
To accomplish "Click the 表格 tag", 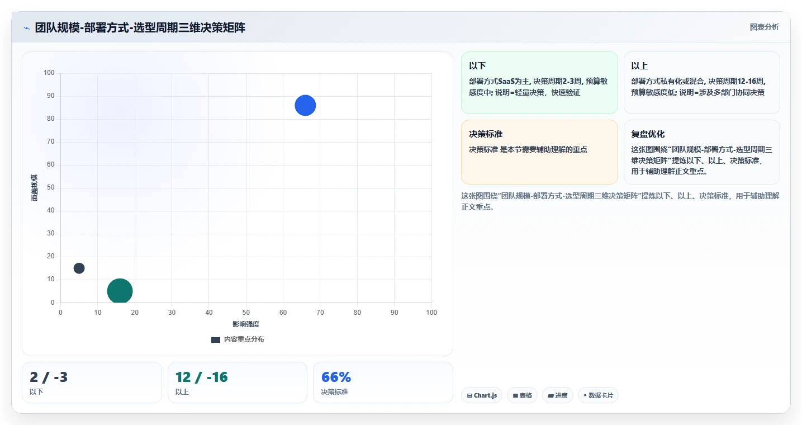I will (522, 395).
